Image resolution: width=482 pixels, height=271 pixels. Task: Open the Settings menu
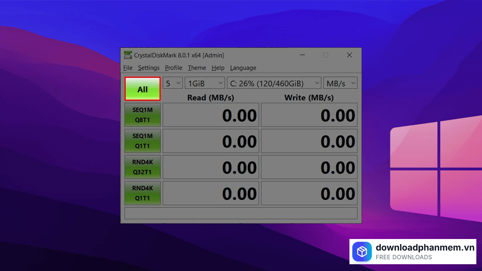click(149, 68)
